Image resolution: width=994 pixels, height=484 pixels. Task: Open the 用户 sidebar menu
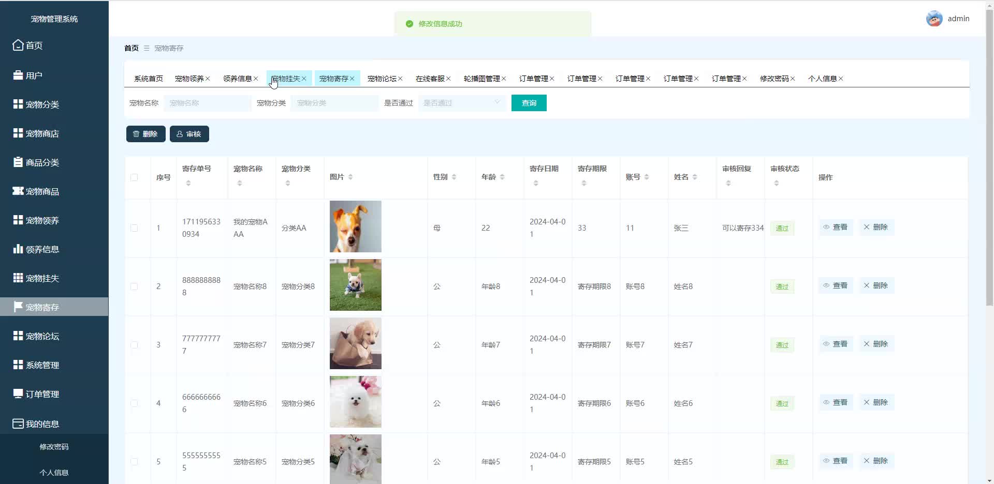(x=54, y=75)
